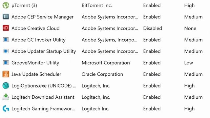Select the Adobe Creative Cloud row name
The image size is (210, 118).
pos(35,29)
